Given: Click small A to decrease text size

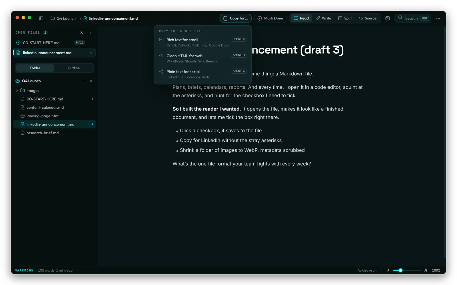Looking at the screenshot, I should pos(388,270).
